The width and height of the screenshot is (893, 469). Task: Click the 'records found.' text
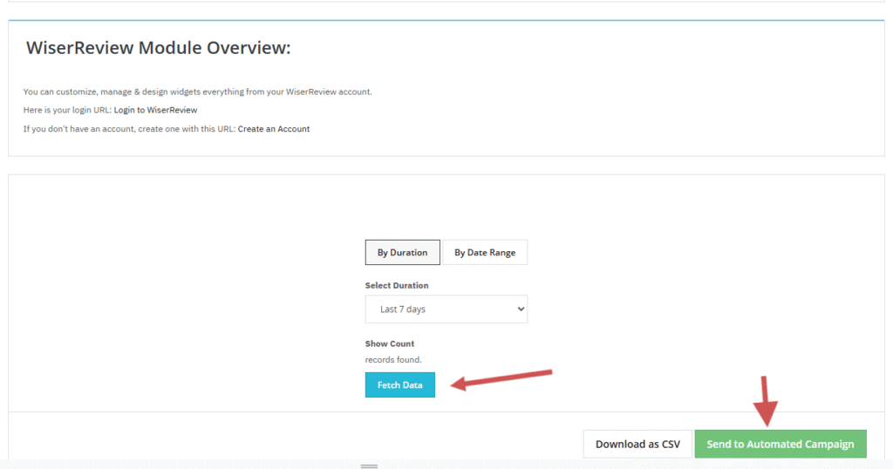[x=393, y=359]
